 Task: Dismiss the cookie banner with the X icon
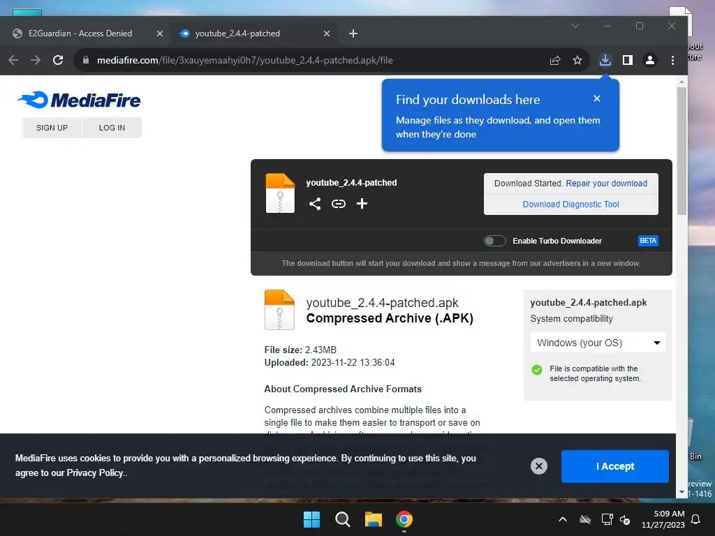pyautogui.click(x=539, y=466)
